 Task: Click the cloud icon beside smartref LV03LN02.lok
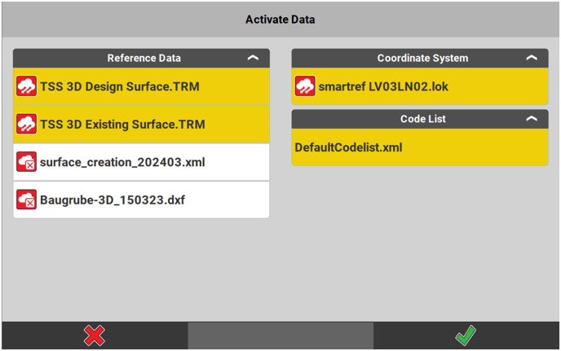[305, 86]
